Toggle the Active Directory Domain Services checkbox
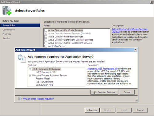 pos(46,33)
